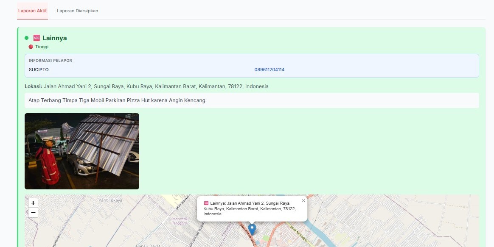Open the blown roof incident photo
The image size is (494, 247).
tap(82, 151)
